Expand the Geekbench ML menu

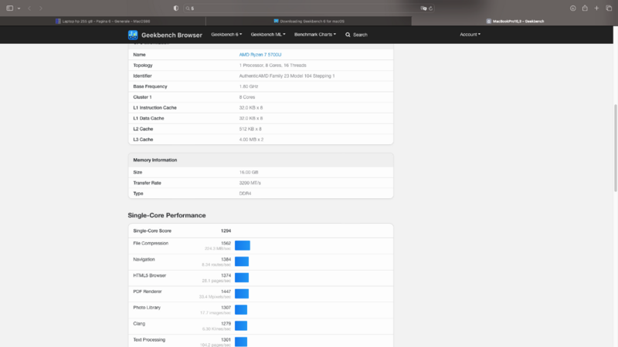click(x=268, y=35)
